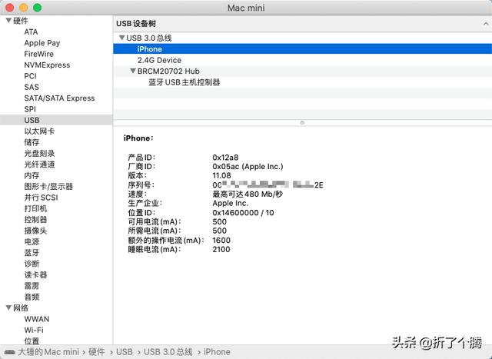Open 光纤通道 in the sidebar
Image resolution: width=492 pixels, height=359 pixels.
[39, 165]
